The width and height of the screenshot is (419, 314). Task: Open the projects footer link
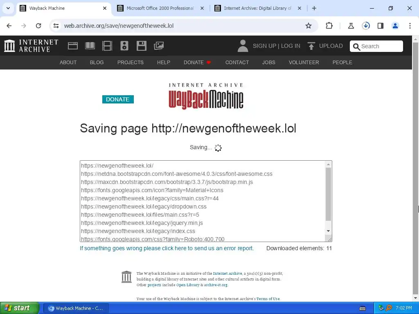pyautogui.click(x=154, y=285)
